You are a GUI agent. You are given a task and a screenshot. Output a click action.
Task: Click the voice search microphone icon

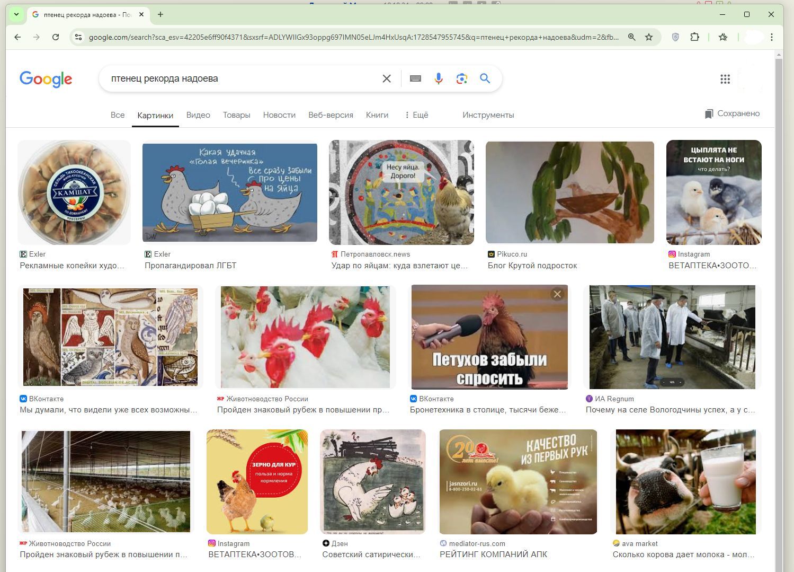439,78
